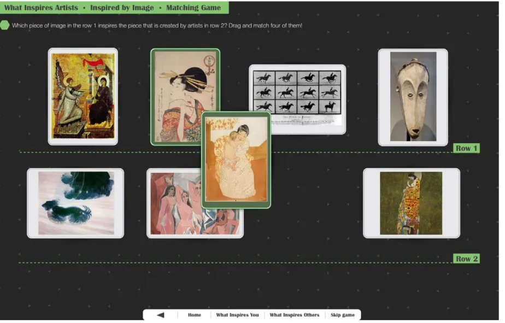Select the Annunciation icon painting card
The height and width of the screenshot is (323, 505).
(x=83, y=97)
